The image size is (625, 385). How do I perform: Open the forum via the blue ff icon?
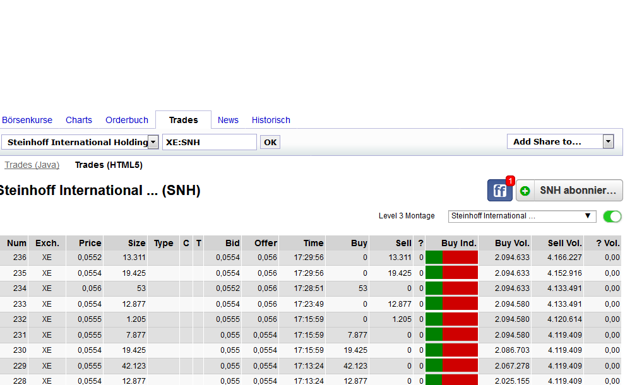click(x=499, y=190)
